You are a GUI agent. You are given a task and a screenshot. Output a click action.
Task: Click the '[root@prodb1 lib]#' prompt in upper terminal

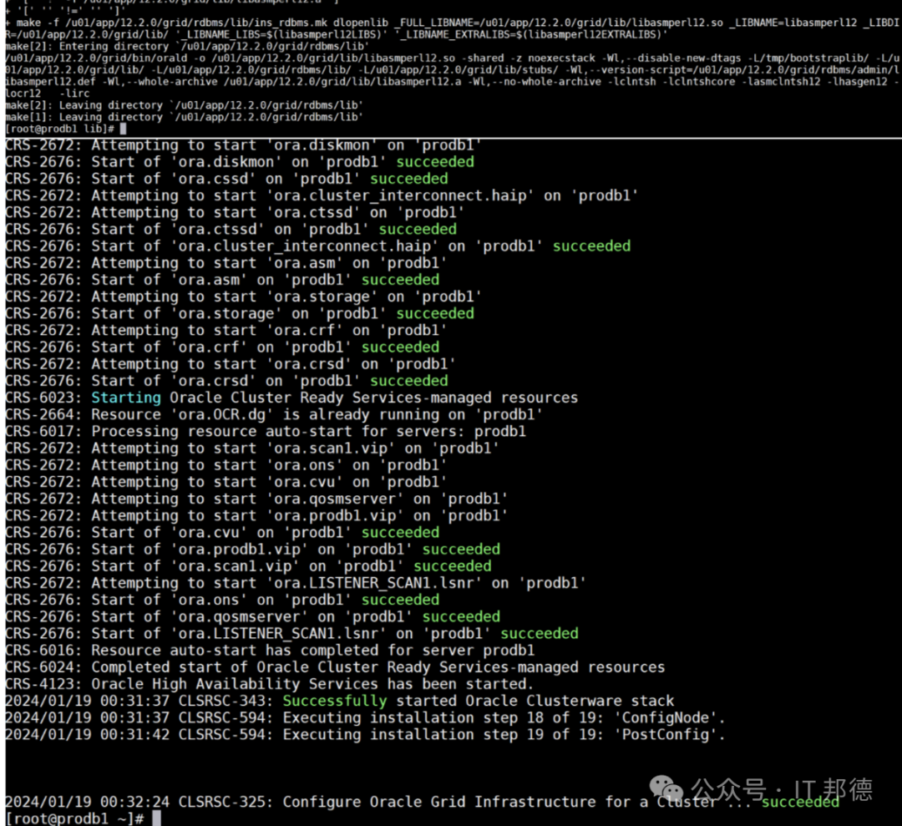[x=60, y=129]
